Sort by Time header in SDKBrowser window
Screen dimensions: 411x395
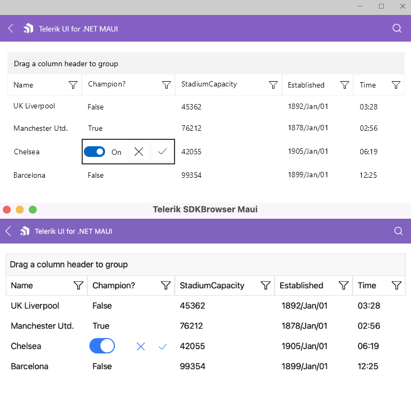367,285
